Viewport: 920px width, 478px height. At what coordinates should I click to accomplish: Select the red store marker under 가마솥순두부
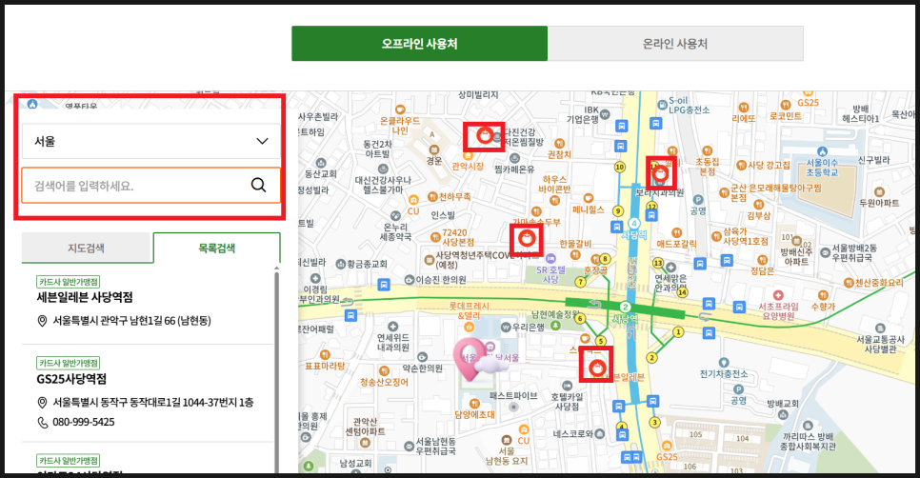pos(526,239)
